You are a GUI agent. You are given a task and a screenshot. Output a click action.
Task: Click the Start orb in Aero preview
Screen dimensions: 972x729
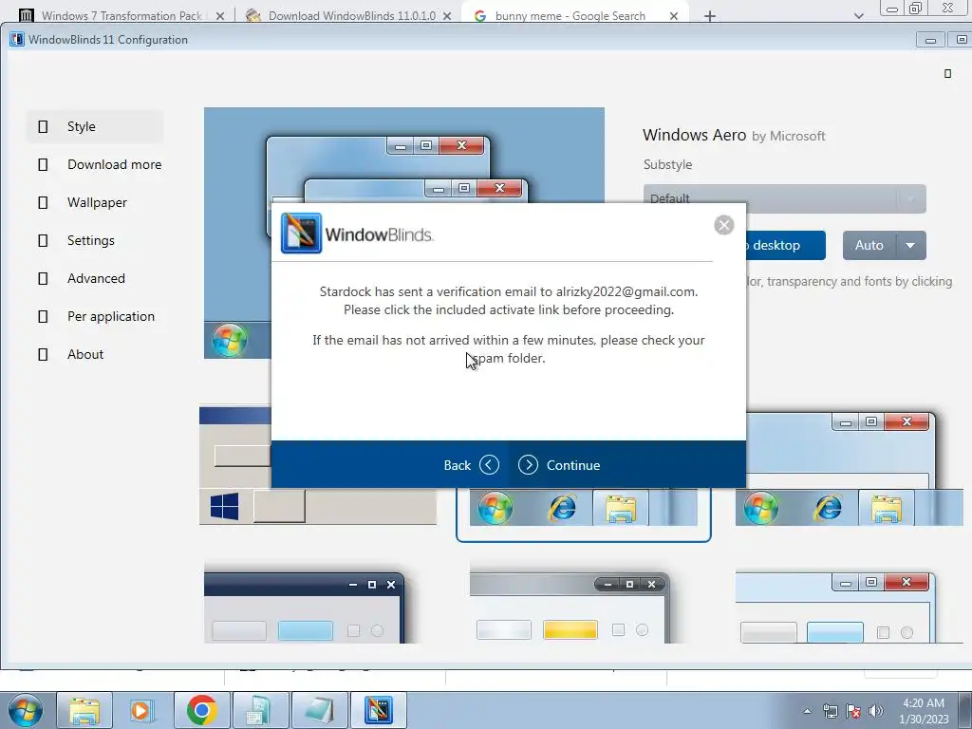coord(230,340)
